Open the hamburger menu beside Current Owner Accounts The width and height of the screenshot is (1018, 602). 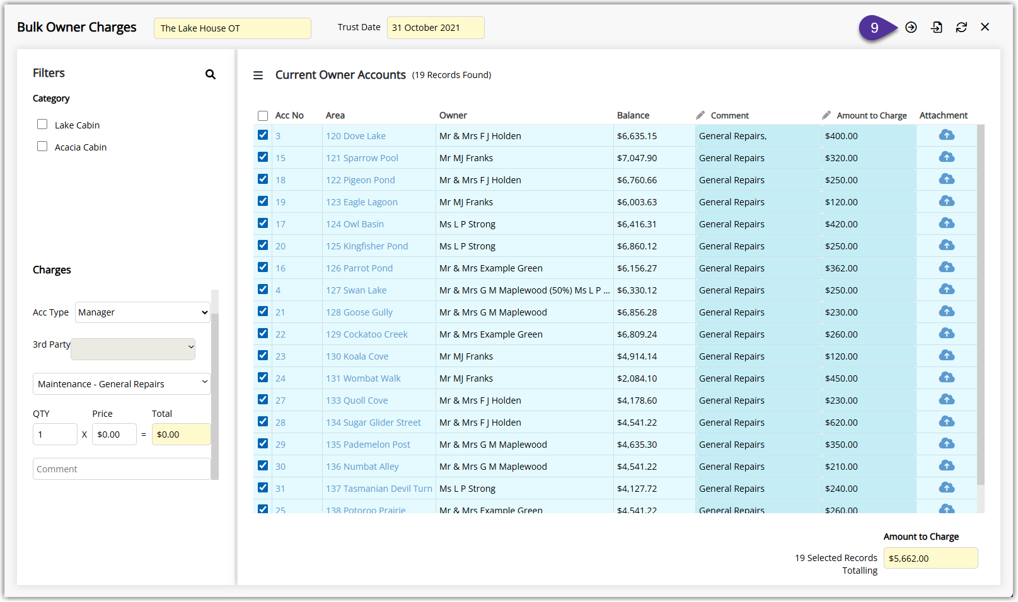point(258,75)
